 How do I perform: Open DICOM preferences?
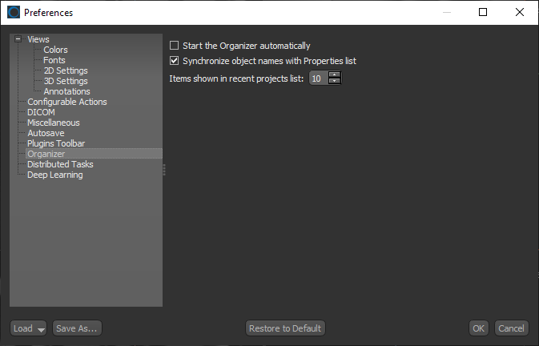point(41,112)
